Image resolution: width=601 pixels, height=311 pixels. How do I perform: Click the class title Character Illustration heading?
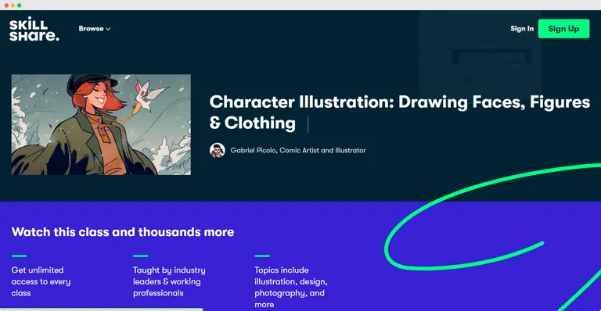399,113
